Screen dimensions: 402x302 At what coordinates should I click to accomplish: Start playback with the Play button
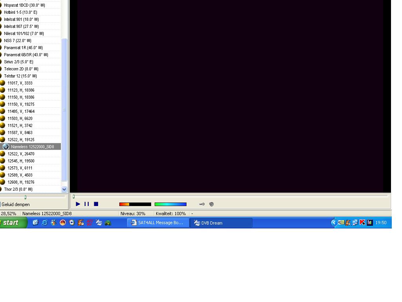78,204
